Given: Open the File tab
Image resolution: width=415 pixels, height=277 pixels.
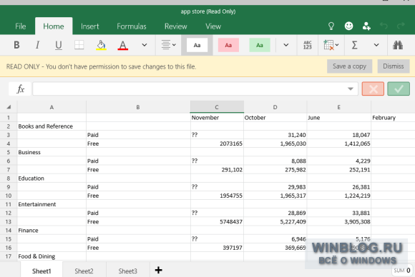Looking at the screenshot, I should 20,26.
